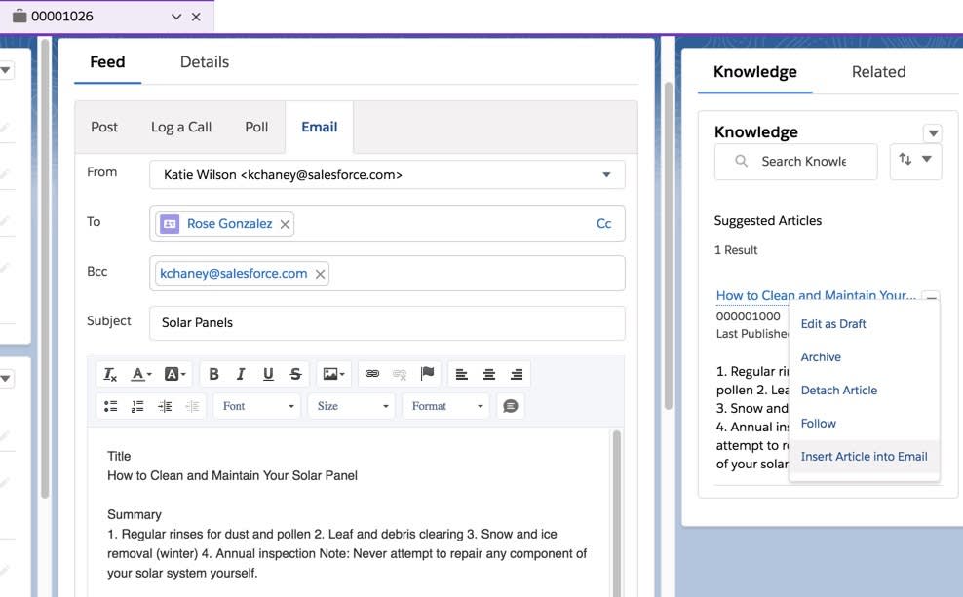Open the Related sidebar tab
This screenshot has height=597, width=963.
coord(879,72)
